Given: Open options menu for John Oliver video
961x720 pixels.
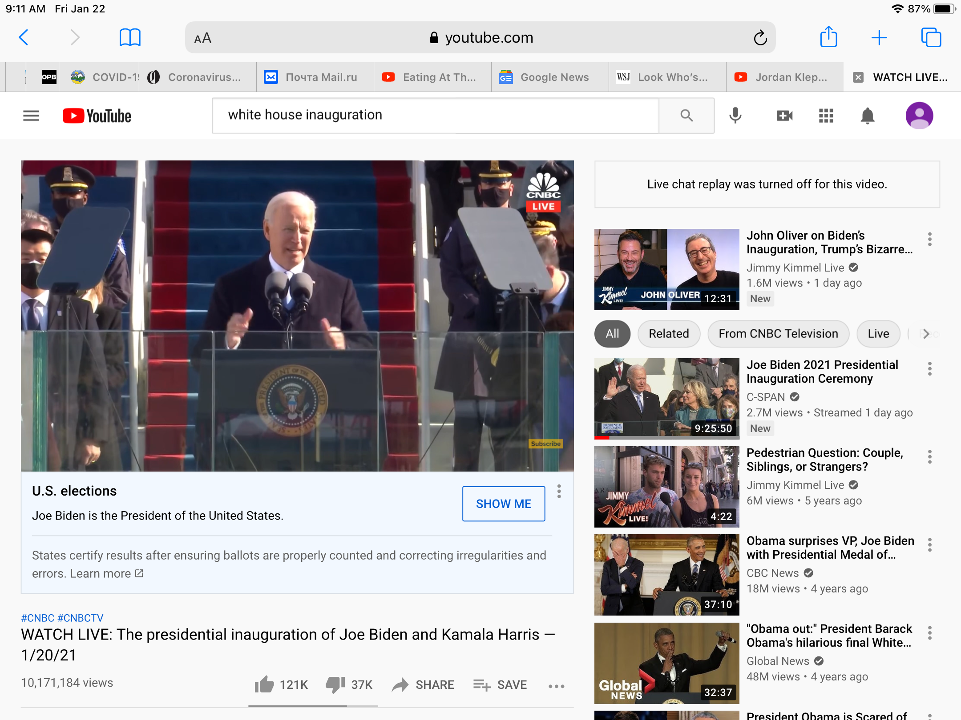Looking at the screenshot, I should pos(930,239).
